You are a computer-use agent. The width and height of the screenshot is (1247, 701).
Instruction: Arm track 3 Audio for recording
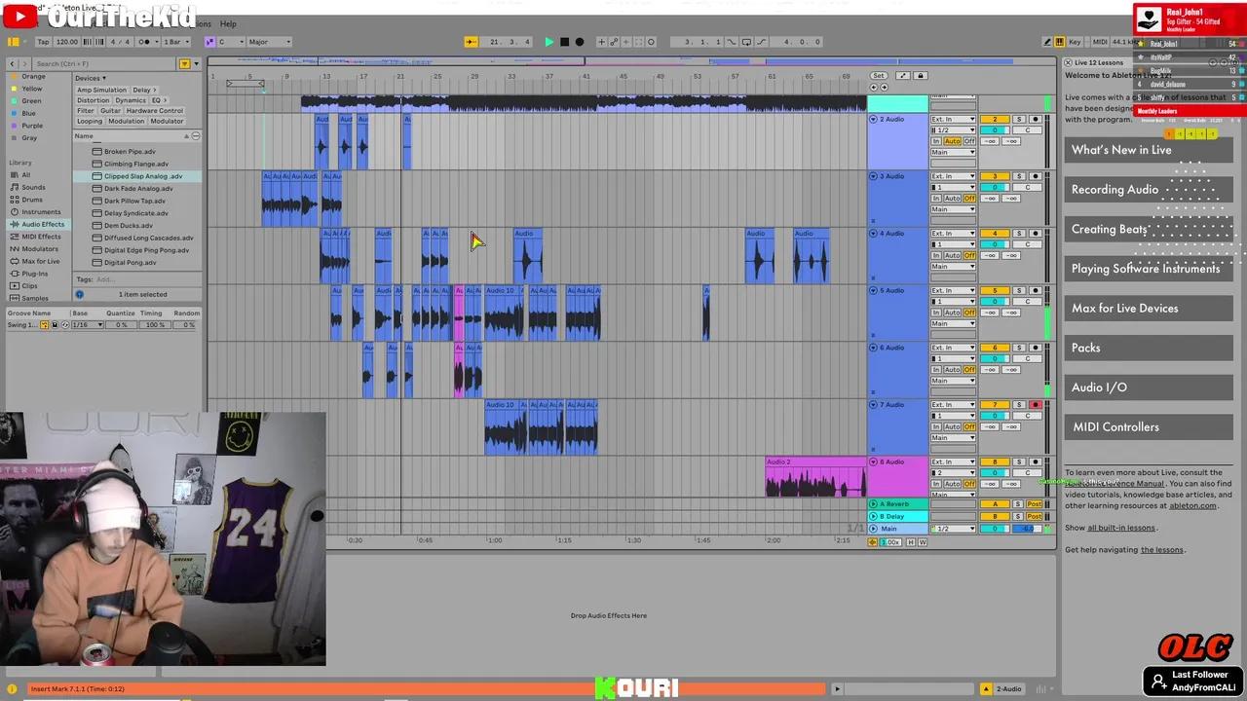(1035, 177)
